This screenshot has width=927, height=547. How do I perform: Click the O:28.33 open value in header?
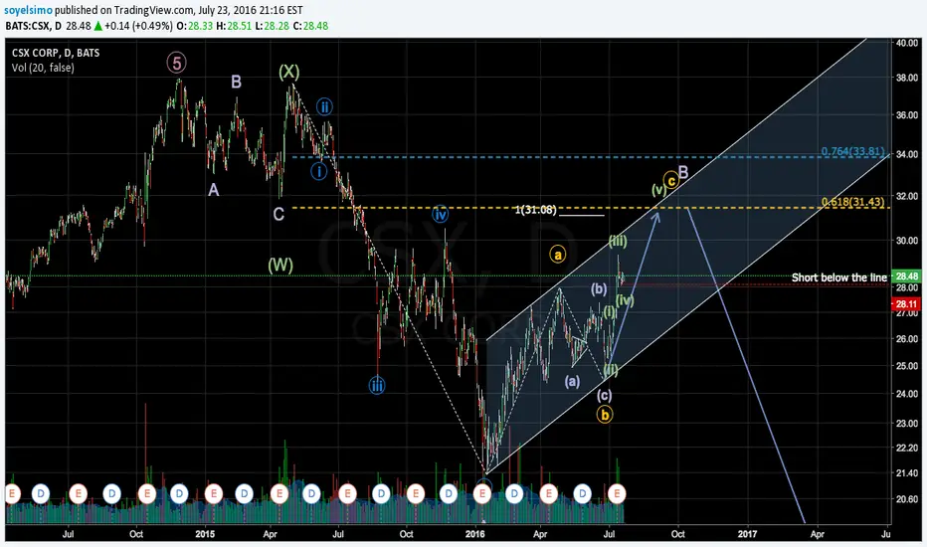tap(195, 26)
